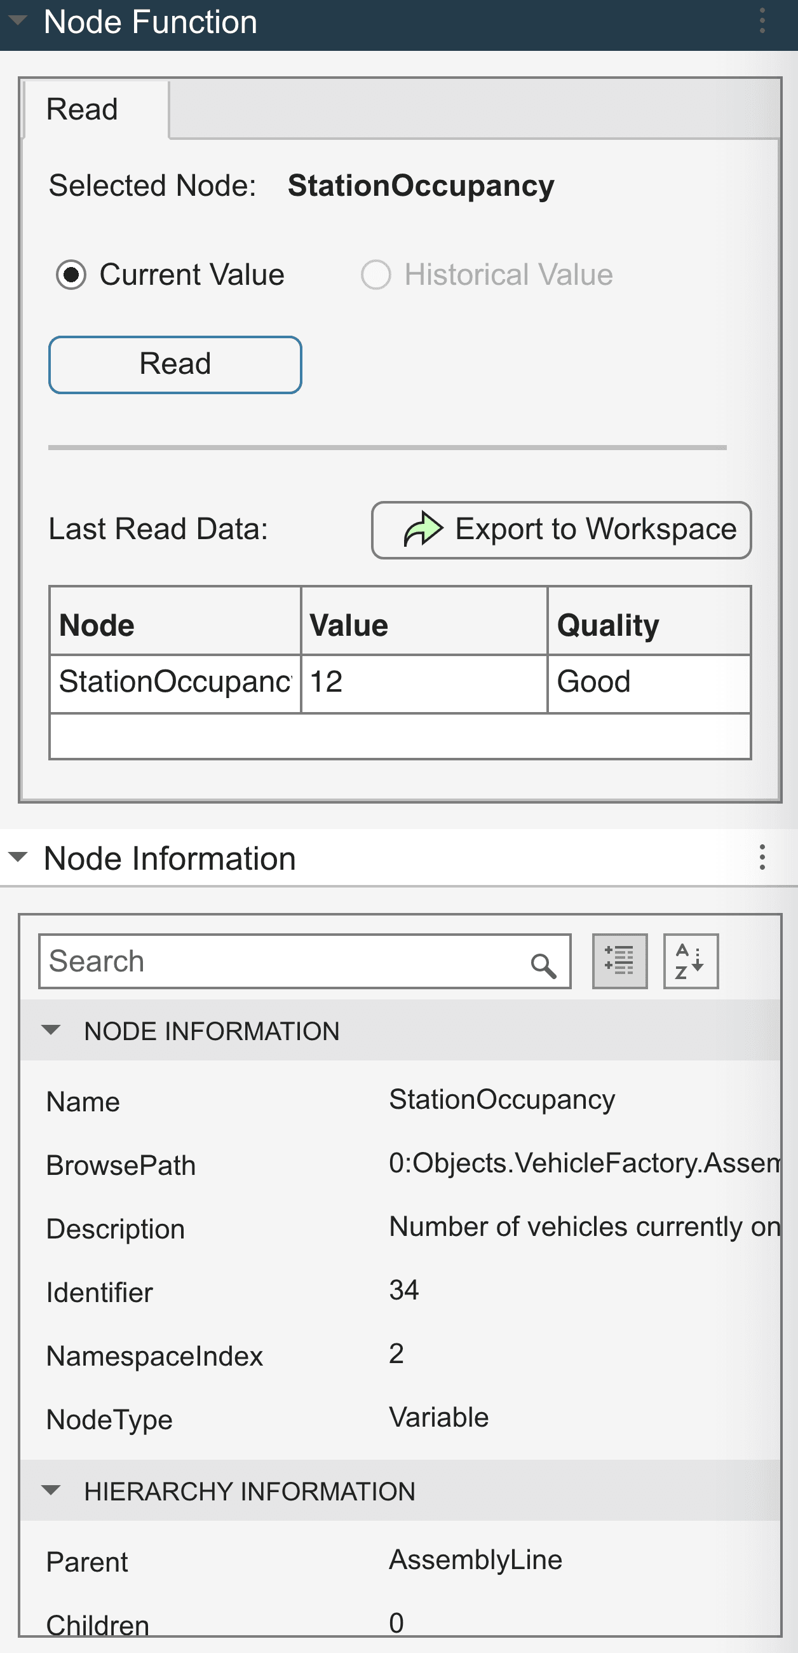This screenshot has width=798, height=1653.
Task: Select the Historical Value radio button
Action: tap(376, 275)
